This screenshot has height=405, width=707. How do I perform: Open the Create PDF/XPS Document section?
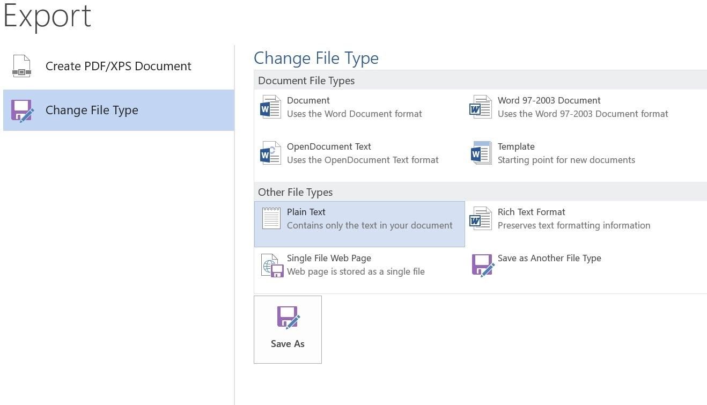[118, 66]
